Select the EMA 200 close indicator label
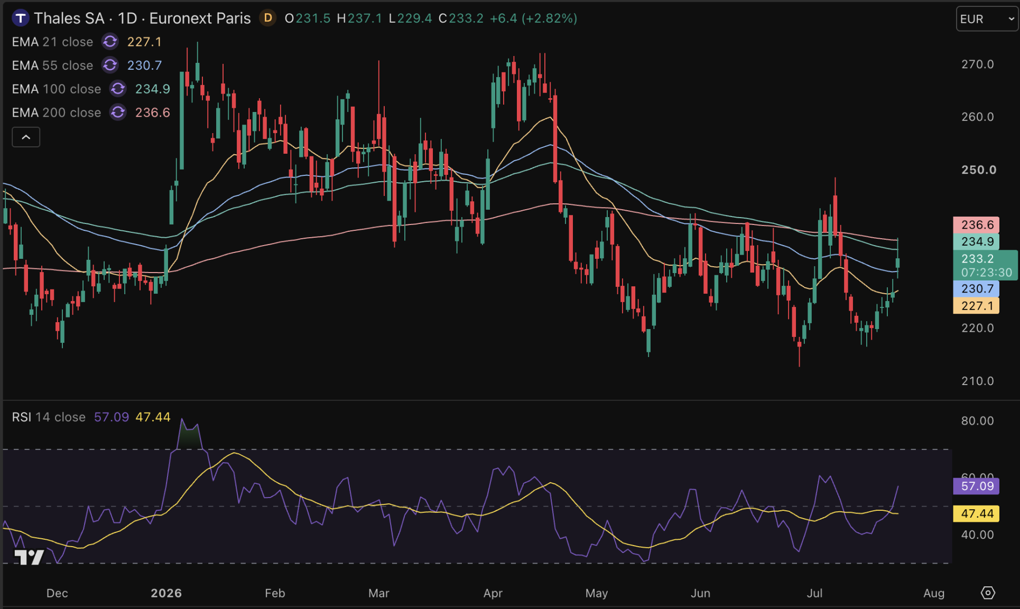Viewport: 1020px width, 609px height. pyautogui.click(x=57, y=113)
